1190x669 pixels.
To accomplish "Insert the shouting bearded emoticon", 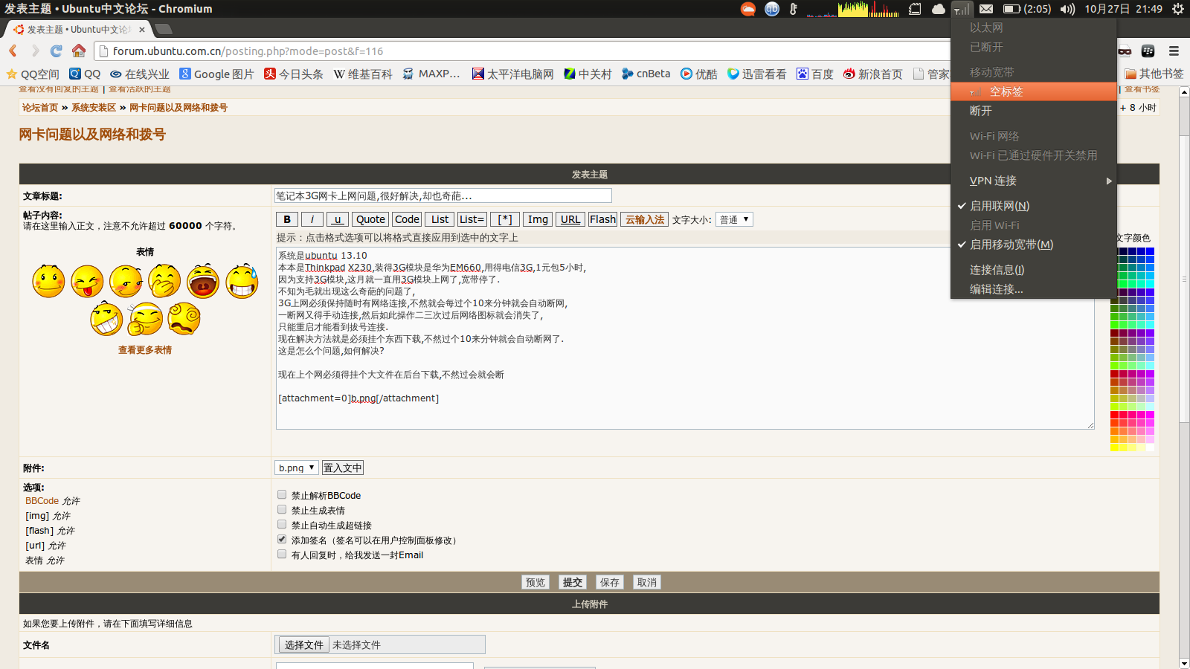I will [203, 281].
